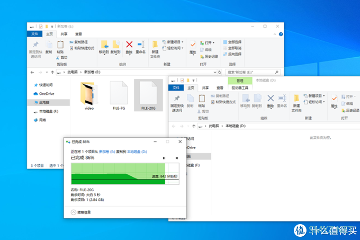Minimize the copy progress dialog
The width and height of the screenshot is (360, 240).
[155, 141]
